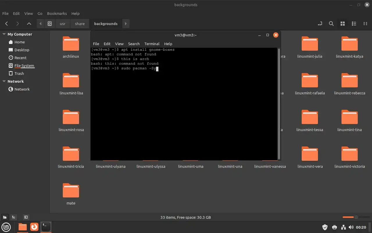Open the mate folder
Image resolution: width=372 pixels, height=233 pixels.
71,194
